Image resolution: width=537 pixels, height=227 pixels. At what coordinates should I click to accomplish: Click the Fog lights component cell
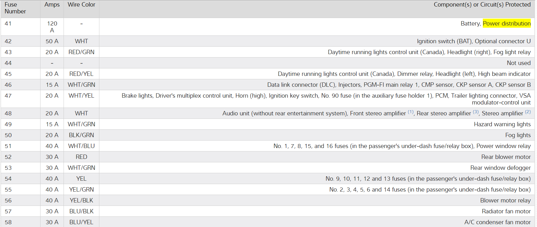(518, 135)
